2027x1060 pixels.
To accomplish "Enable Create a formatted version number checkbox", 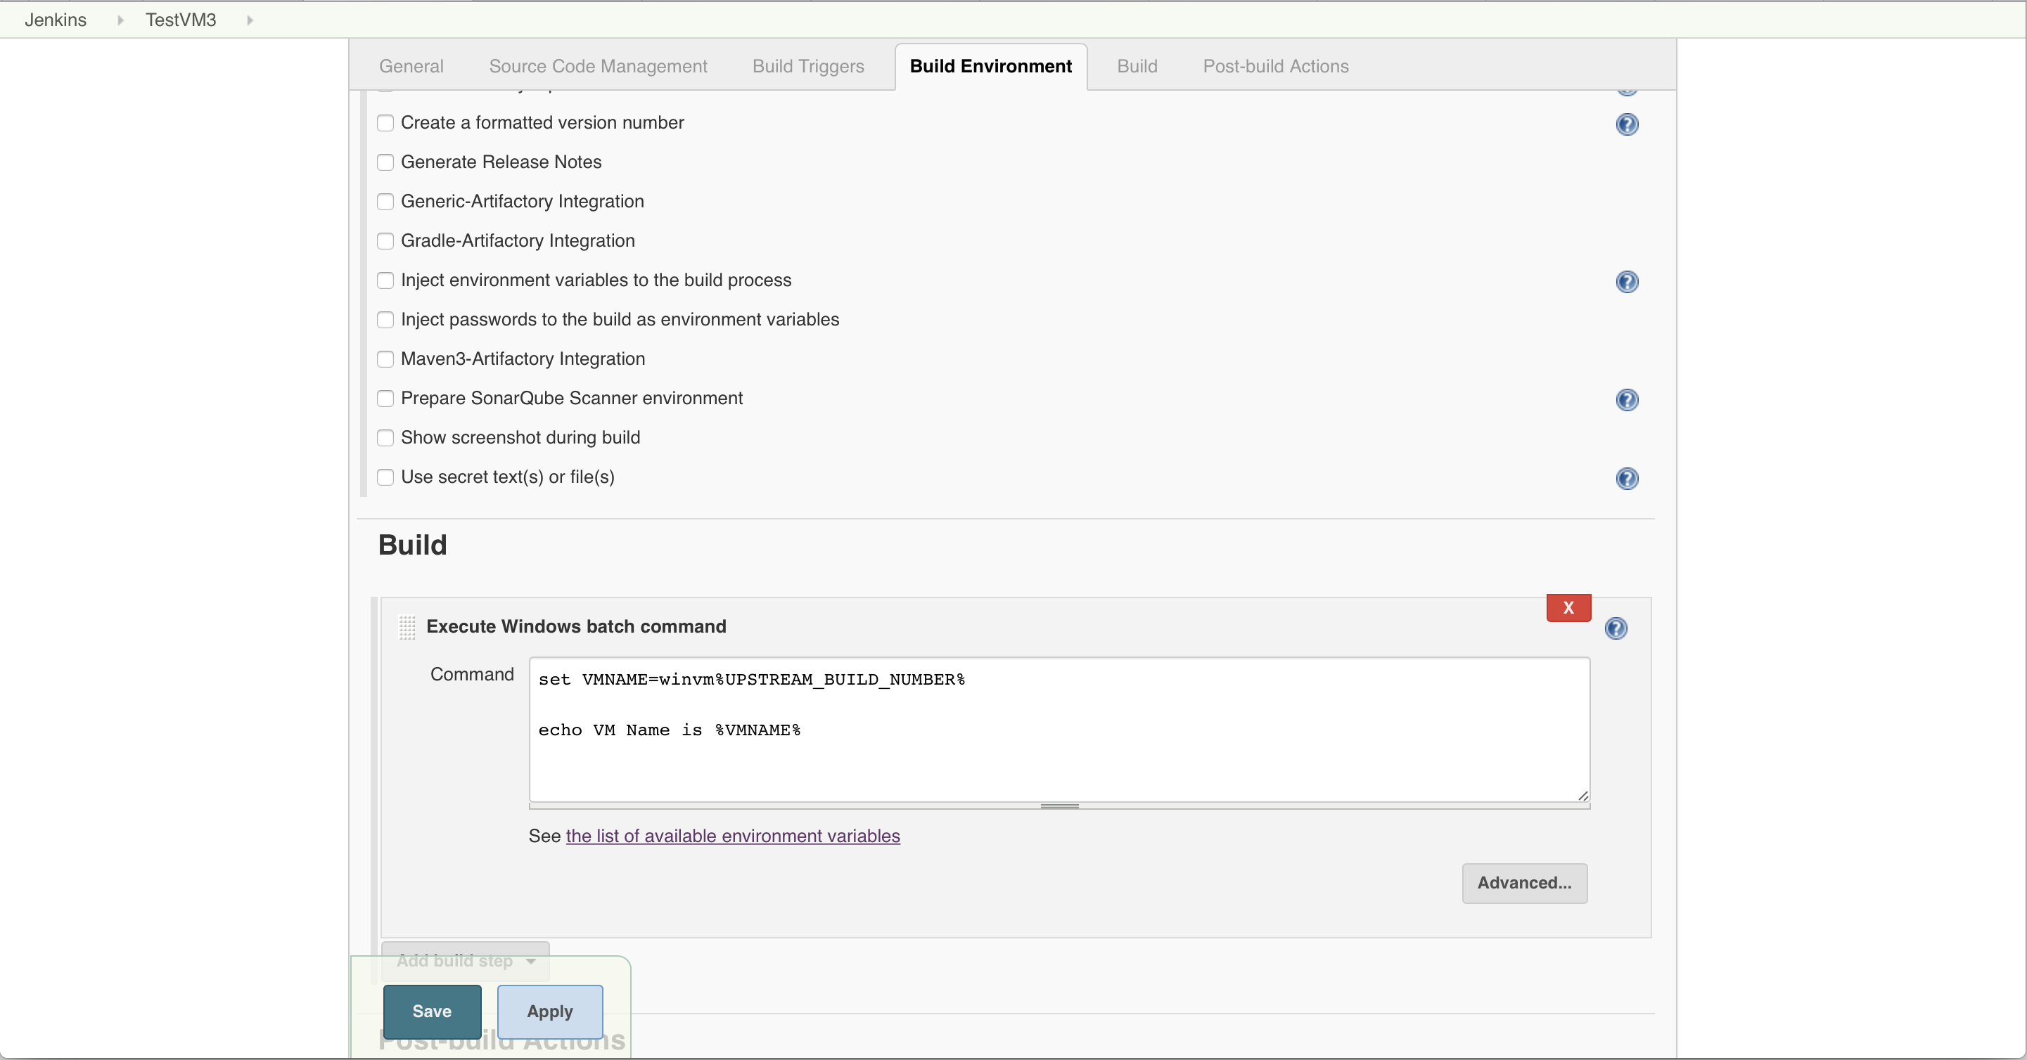I will (386, 122).
